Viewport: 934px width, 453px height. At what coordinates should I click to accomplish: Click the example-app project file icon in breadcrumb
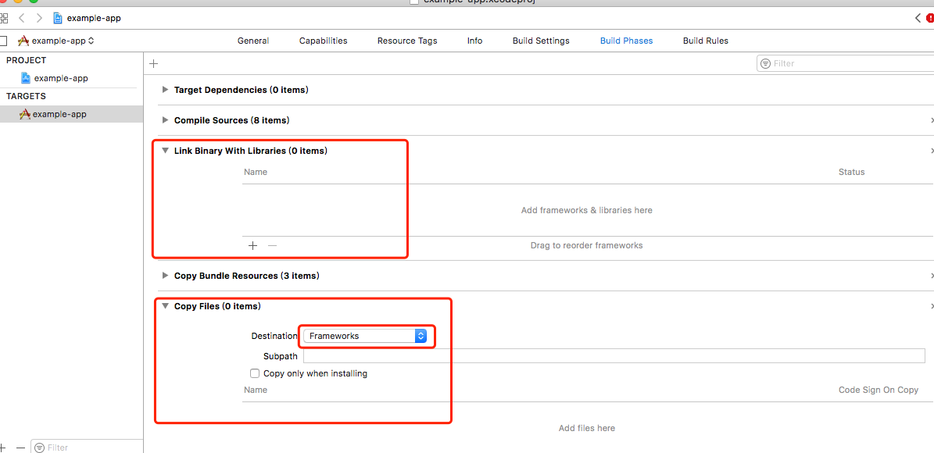click(58, 18)
